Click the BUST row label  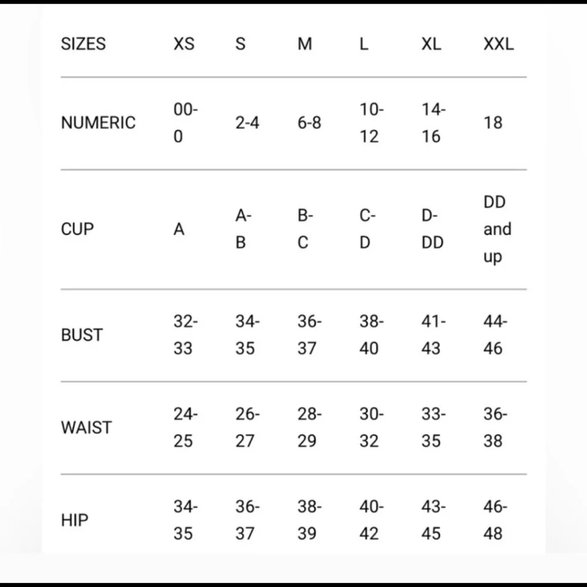[x=82, y=335]
